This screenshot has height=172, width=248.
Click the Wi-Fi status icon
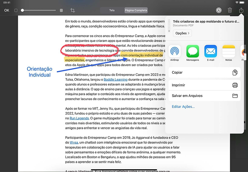coord(237,2)
